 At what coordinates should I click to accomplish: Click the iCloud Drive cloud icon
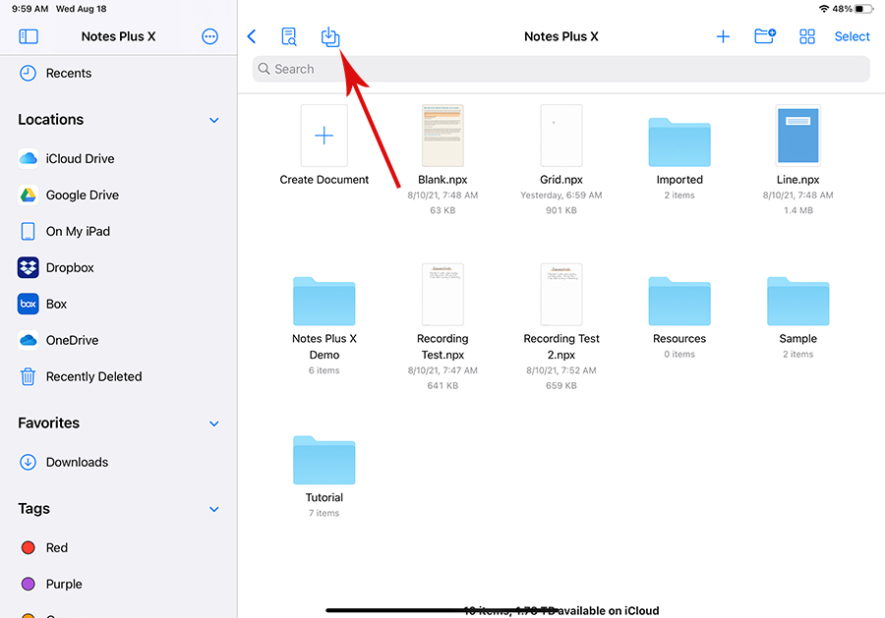click(x=29, y=159)
